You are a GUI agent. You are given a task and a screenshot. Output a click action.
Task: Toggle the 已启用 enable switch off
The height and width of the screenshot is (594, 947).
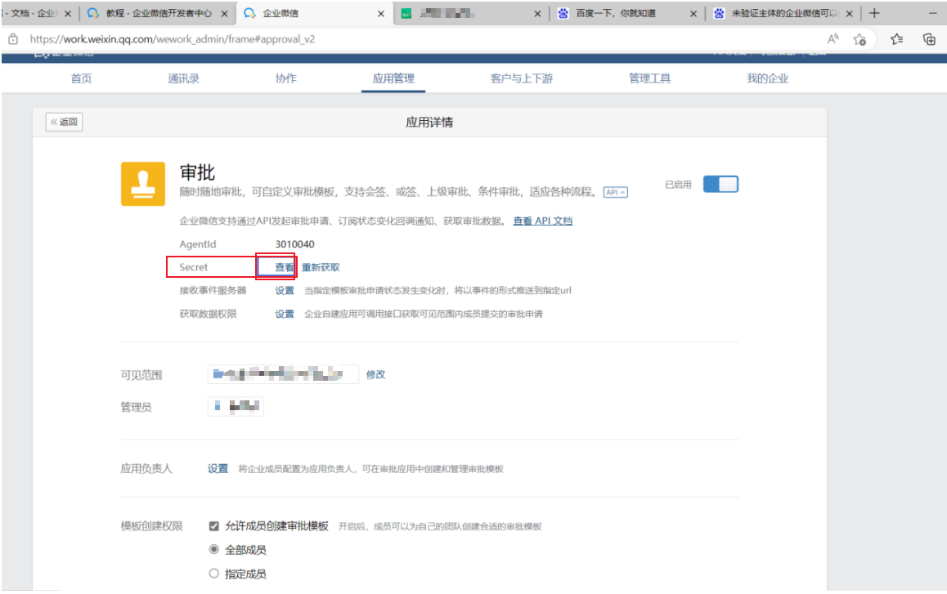click(x=720, y=184)
